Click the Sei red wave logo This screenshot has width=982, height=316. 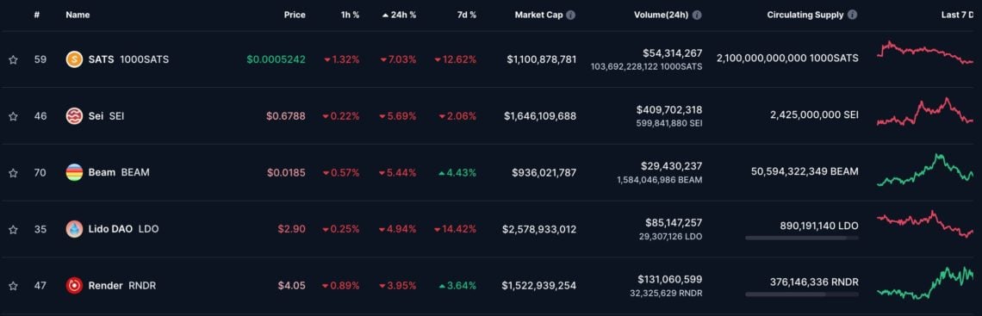[x=75, y=115]
